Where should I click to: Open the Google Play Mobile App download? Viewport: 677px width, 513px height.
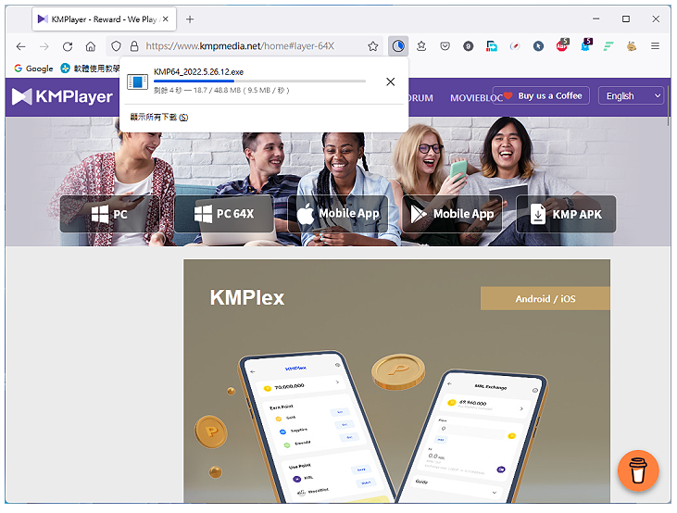[452, 214]
